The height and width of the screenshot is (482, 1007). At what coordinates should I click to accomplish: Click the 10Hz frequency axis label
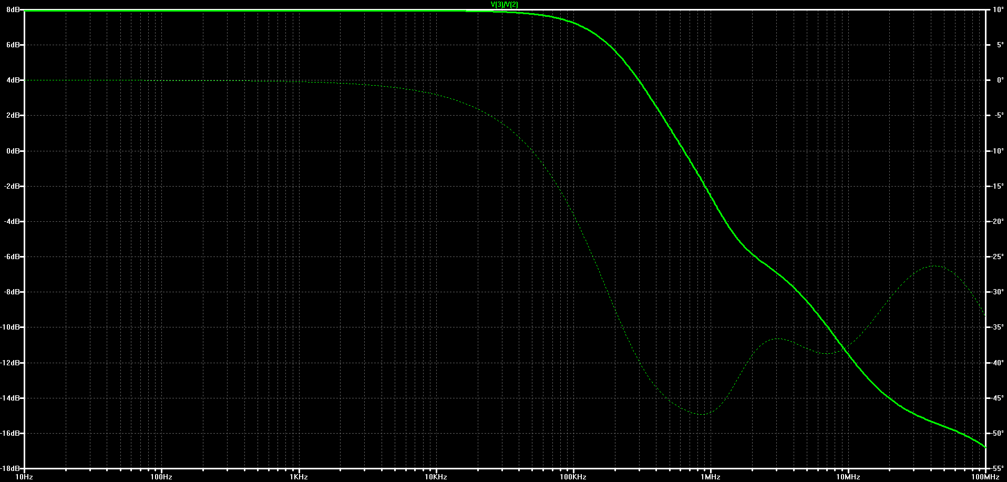(x=24, y=477)
